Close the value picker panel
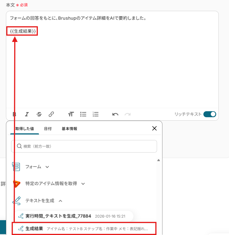Viewport: 229px width, 235px height. point(154,128)
